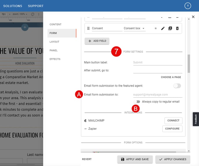Choose a page for redirect
Viewport: 199px width, 166px height.
[x=171, y=77]
